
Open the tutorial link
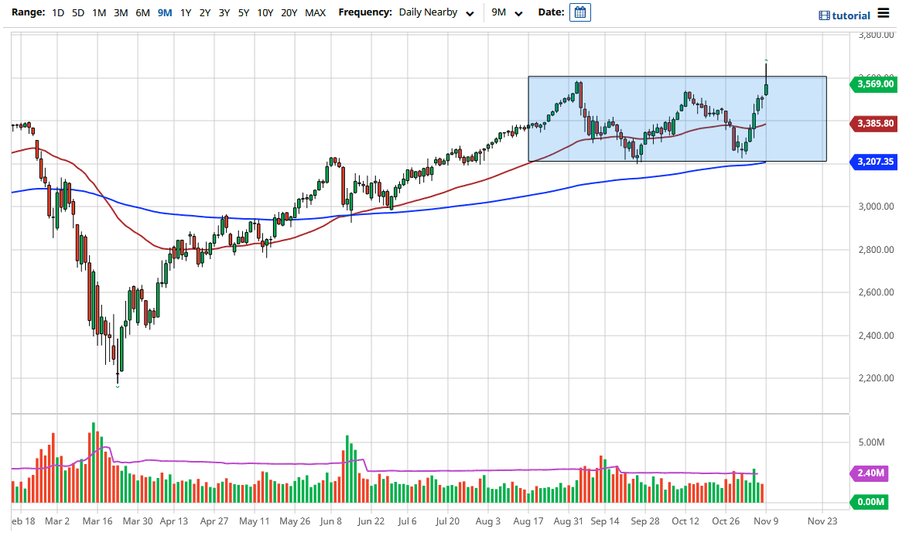(847, 15)
